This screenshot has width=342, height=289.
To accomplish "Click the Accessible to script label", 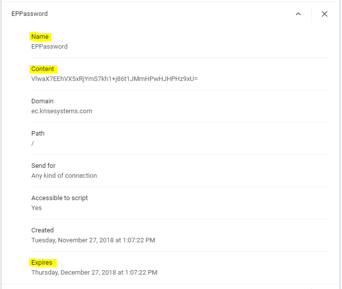I will (60, 198).
